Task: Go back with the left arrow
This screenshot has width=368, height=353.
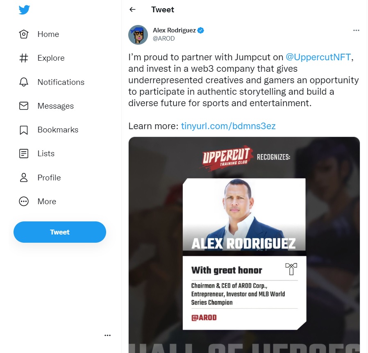Action: (133, 9)
